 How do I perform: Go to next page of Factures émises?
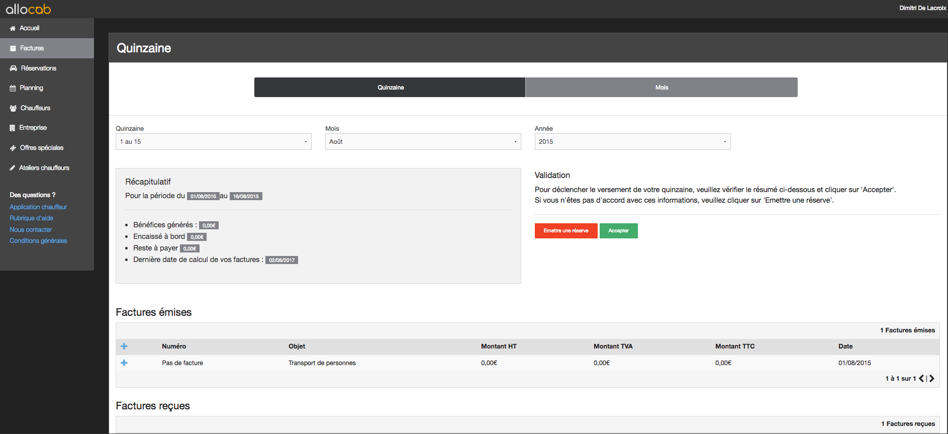[931, 378]
